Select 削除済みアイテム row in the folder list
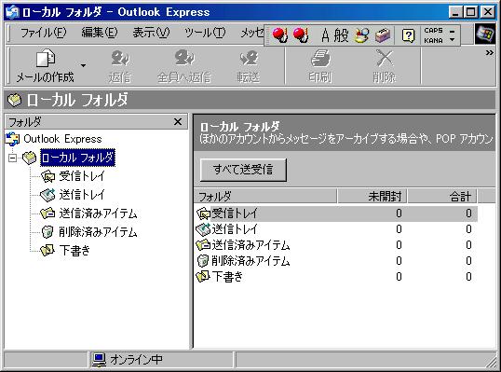 pos(336,261)
